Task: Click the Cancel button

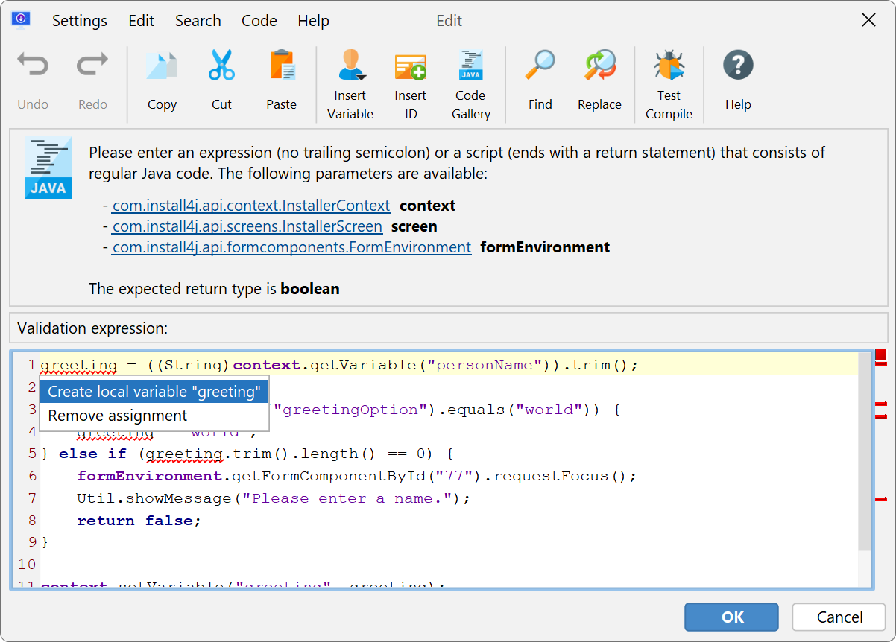Action: [x=839, y=617]
